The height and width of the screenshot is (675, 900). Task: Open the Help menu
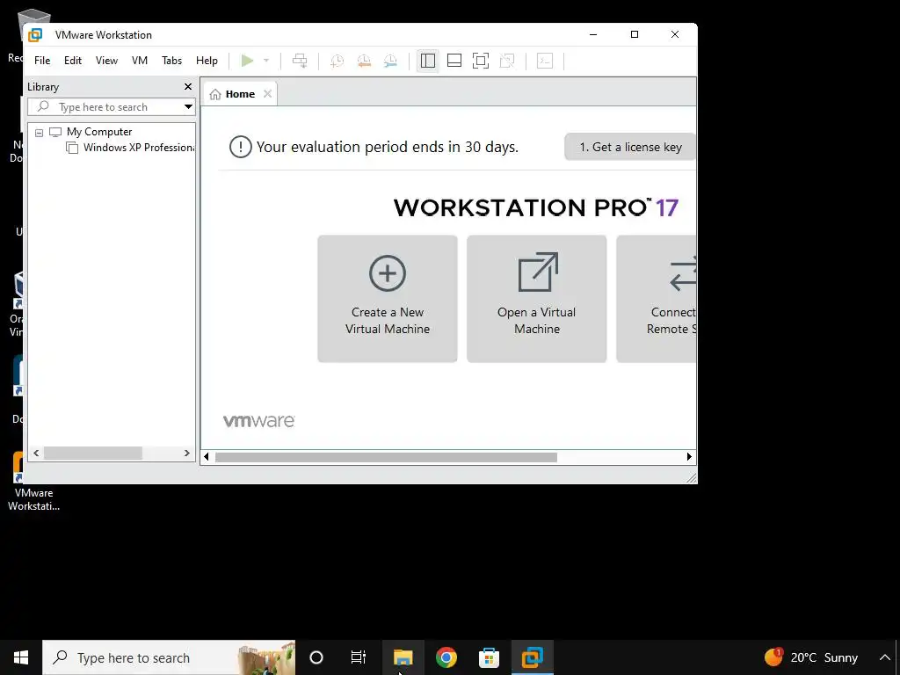[x=207, y=61]
